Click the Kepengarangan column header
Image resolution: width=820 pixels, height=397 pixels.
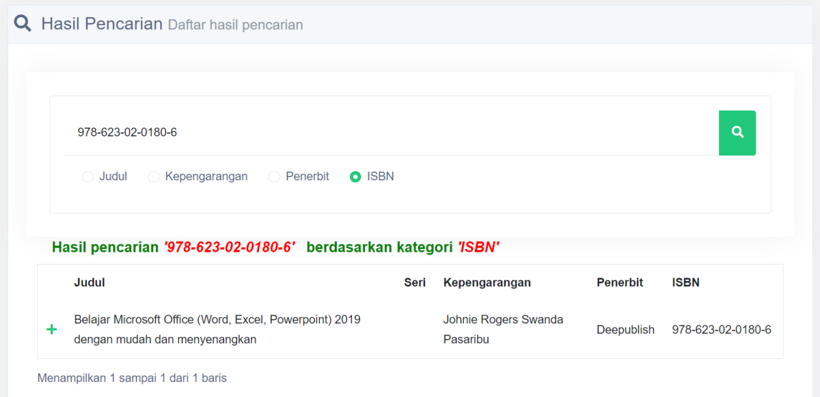(x=486, y=282)
